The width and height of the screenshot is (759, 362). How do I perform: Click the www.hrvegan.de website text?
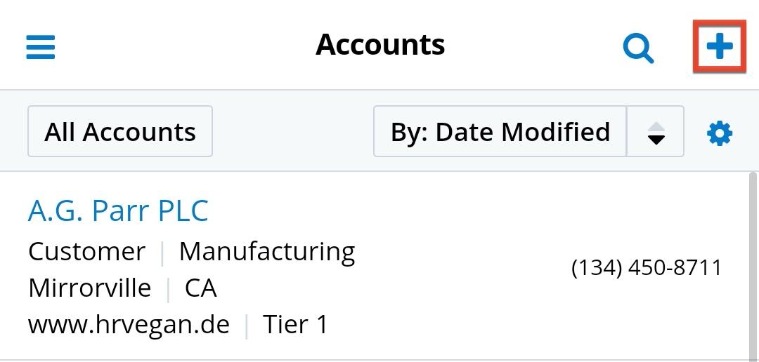(x=129, y=325)
